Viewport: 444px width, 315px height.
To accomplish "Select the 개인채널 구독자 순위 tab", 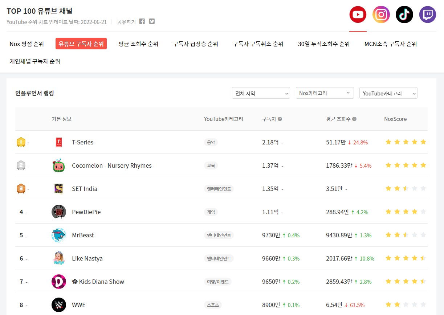I will pyautogui.click(x=35, y=61).
